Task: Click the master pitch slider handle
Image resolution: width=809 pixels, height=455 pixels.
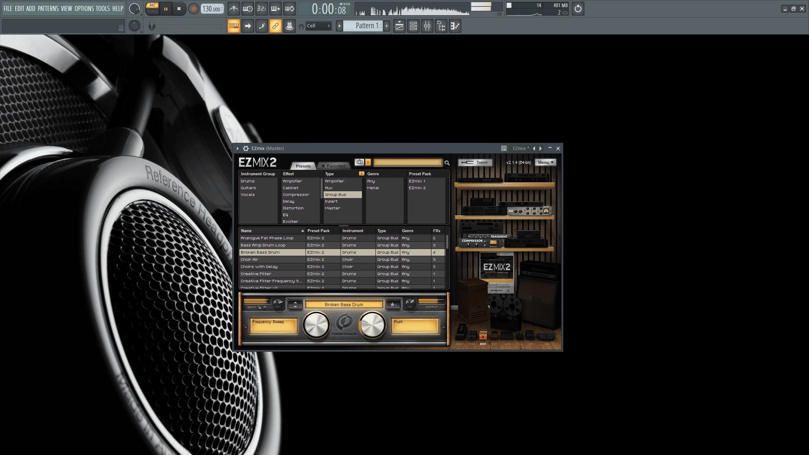Action: pos(152,26)
